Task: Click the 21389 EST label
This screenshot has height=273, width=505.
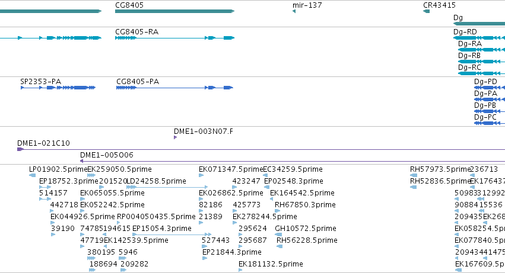Action: [211, 217]
